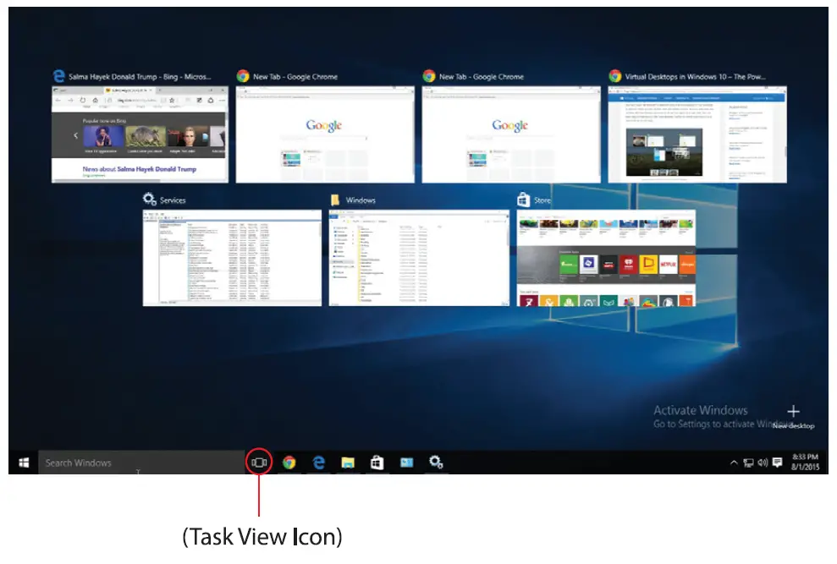Open the Store icon in taskbar

tap(377, 463)
